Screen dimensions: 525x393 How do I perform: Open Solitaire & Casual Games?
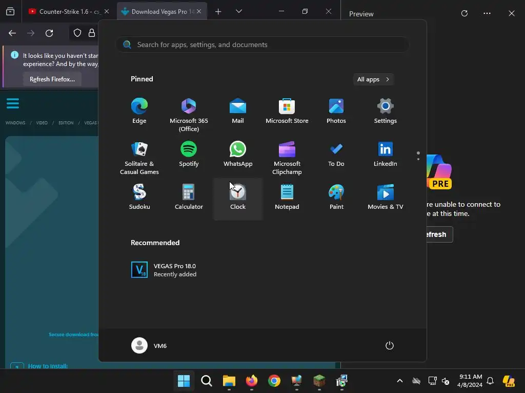139,158
